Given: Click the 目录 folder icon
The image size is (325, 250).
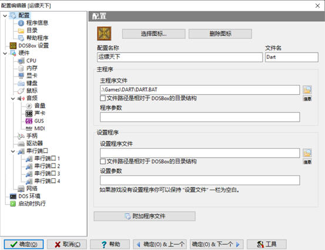Looking at the screenshot, I should (21, 31).
